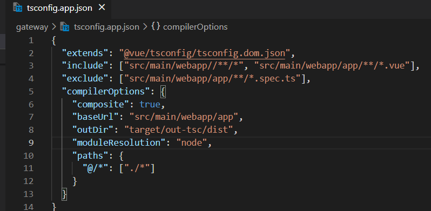Viewport: 431px width, 211px height.
Task: Click line number 2 in the gutter
Action: coord(31,53)
